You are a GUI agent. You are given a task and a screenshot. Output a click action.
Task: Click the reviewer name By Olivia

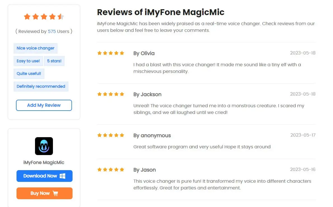point(144,53)
